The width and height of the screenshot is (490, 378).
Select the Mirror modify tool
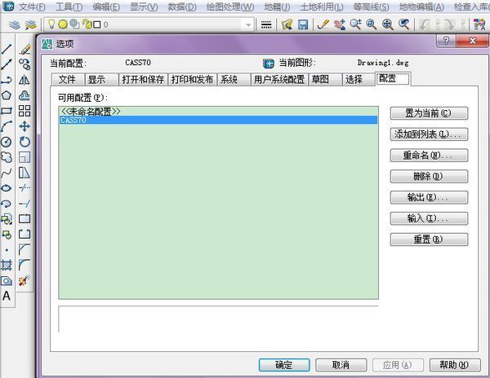24,80
